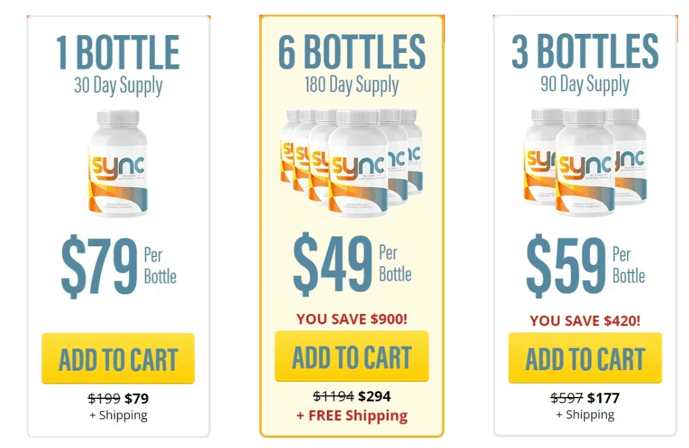The width and height of the screenshot is (689, 448).
Task: Click the 180 Day Supply label
Action: tap(351, 83)
